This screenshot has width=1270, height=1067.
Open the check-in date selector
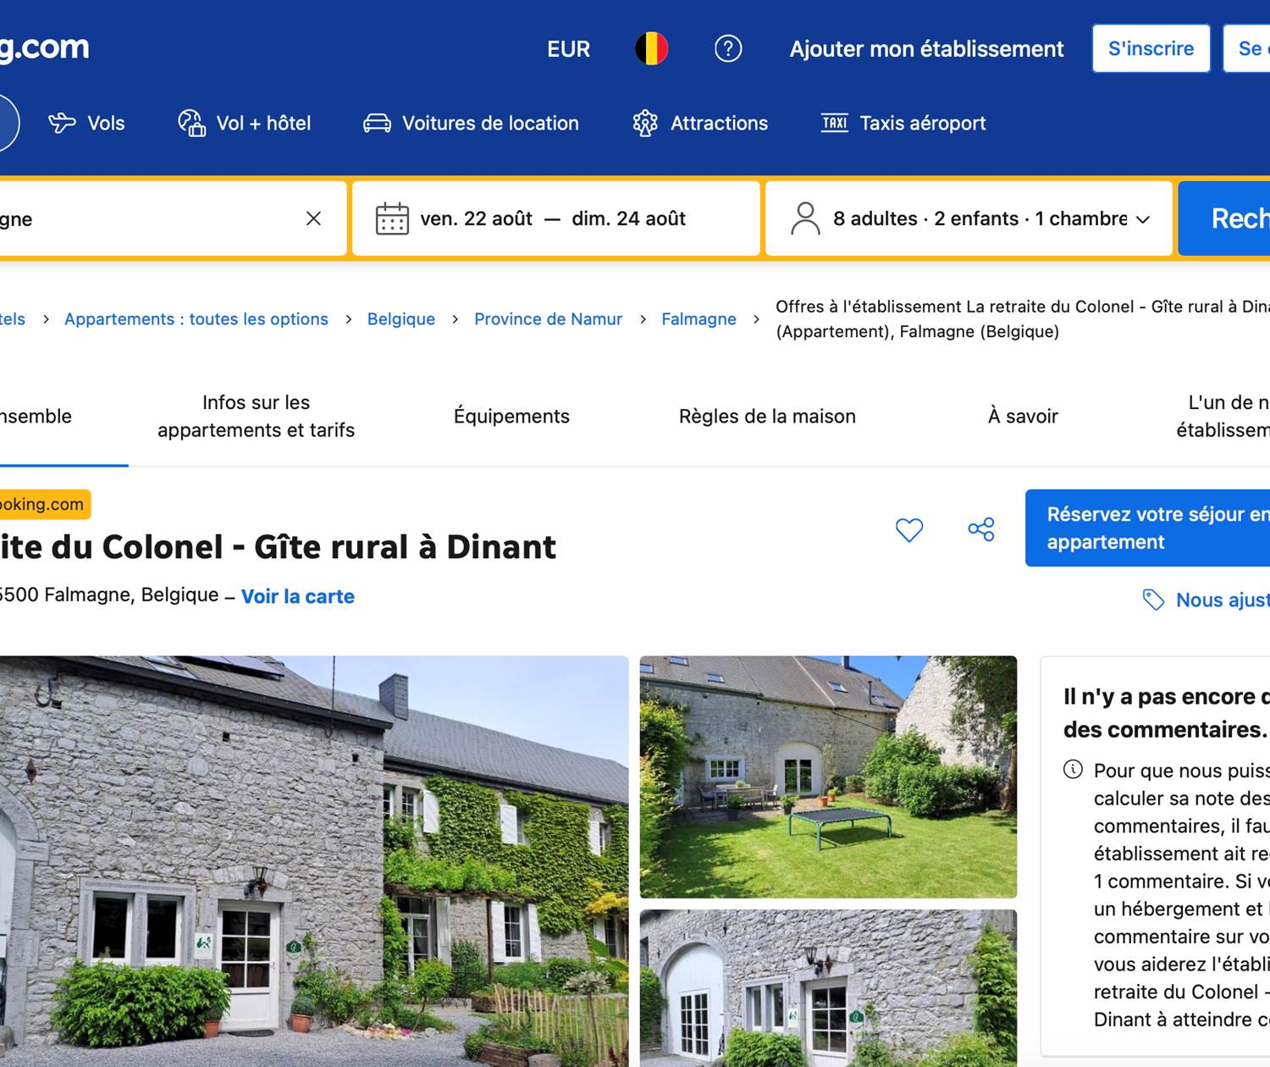click(x=476, y=218)
